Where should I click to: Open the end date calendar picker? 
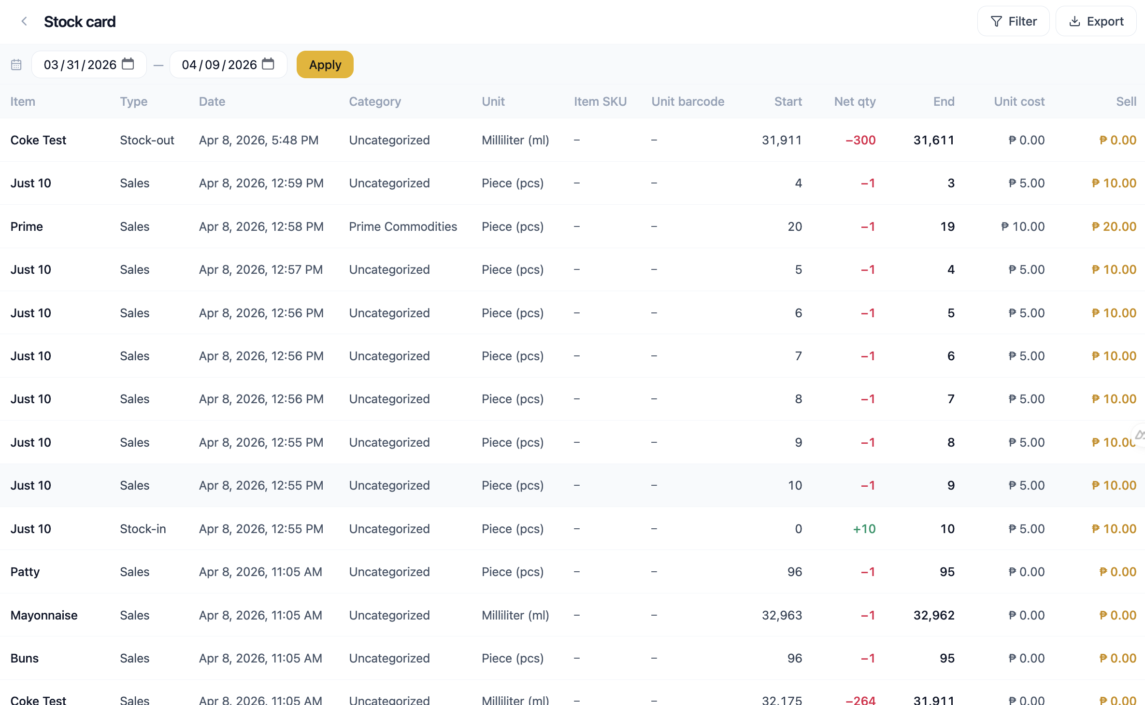point(268,64)
